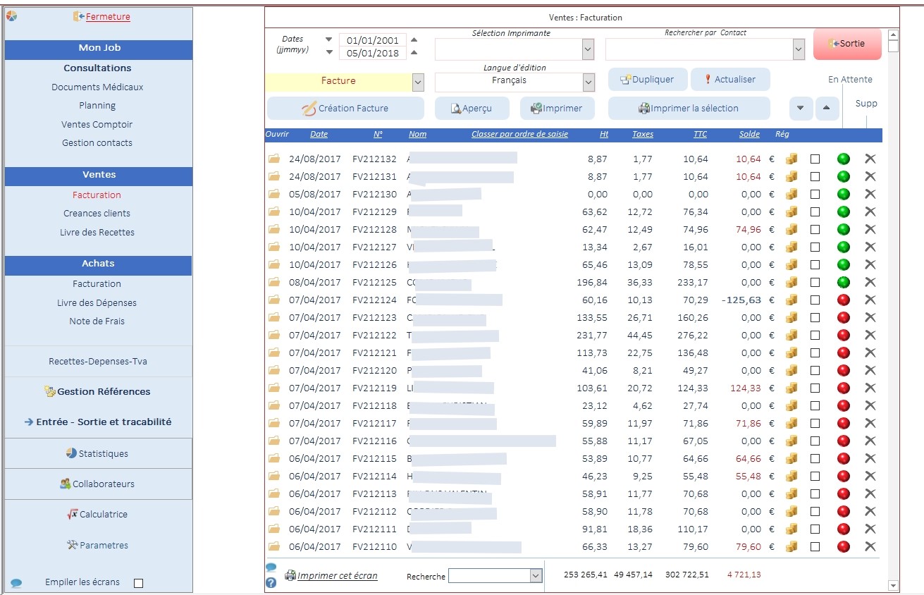
Task: Click the red Sortie button
Action: coord(847,44)
